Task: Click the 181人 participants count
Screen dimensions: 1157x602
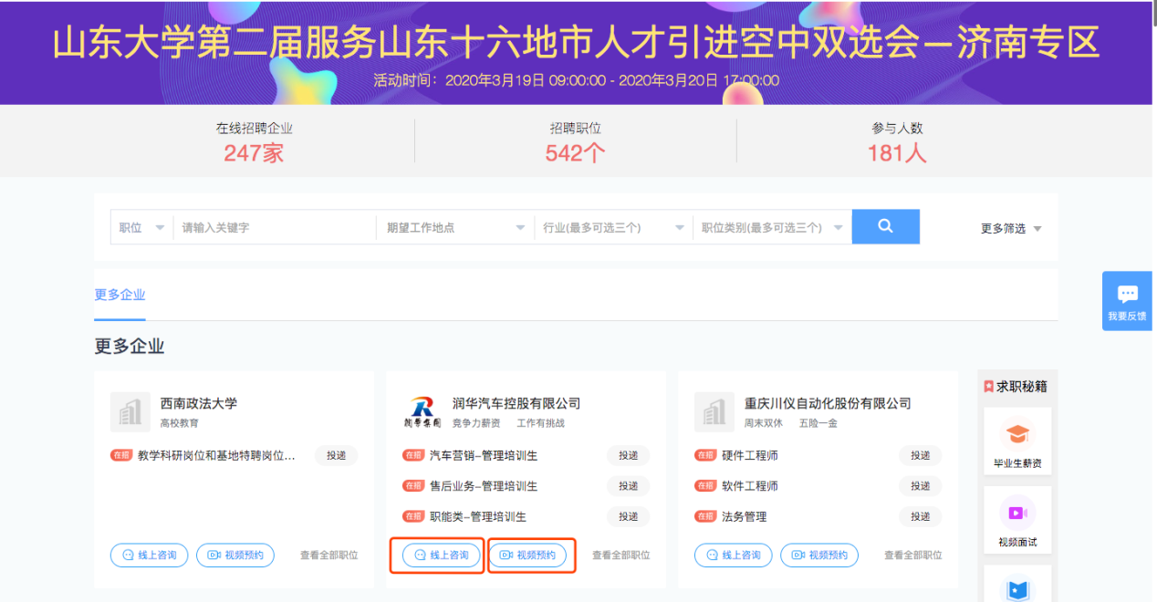Action: point(897,153)
